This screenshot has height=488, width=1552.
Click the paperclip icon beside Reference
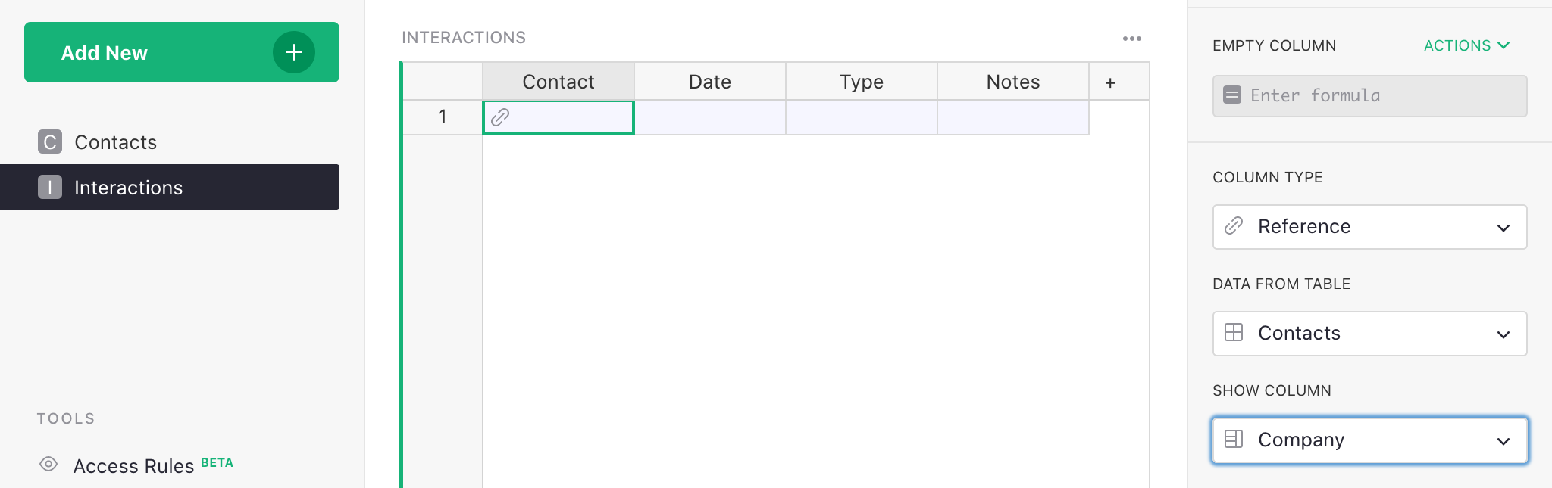1233,227
